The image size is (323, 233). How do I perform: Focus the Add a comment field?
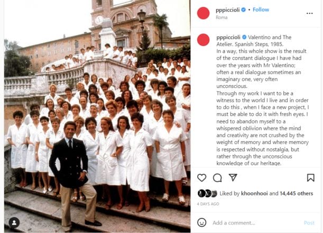256,223
